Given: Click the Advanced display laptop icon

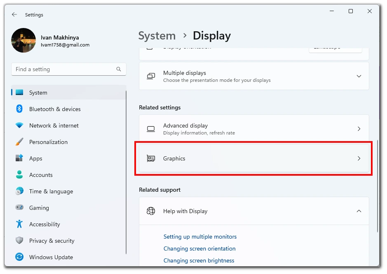Looking at the screenshot, I should (x=151, y=129).
